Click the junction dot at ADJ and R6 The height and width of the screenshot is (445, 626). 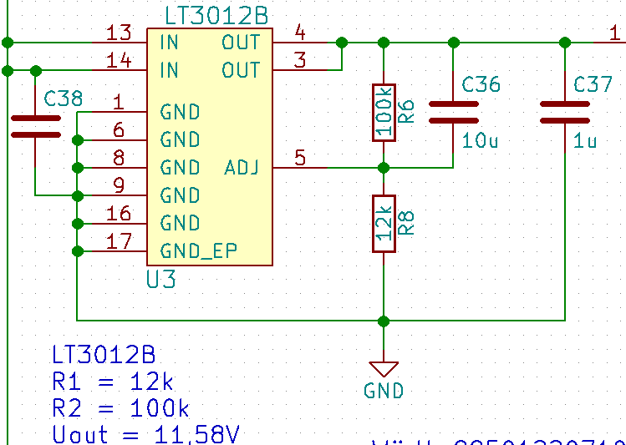coord(384,168)
